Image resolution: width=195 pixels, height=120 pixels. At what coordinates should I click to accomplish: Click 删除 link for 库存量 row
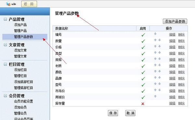(x=181, y=103)
